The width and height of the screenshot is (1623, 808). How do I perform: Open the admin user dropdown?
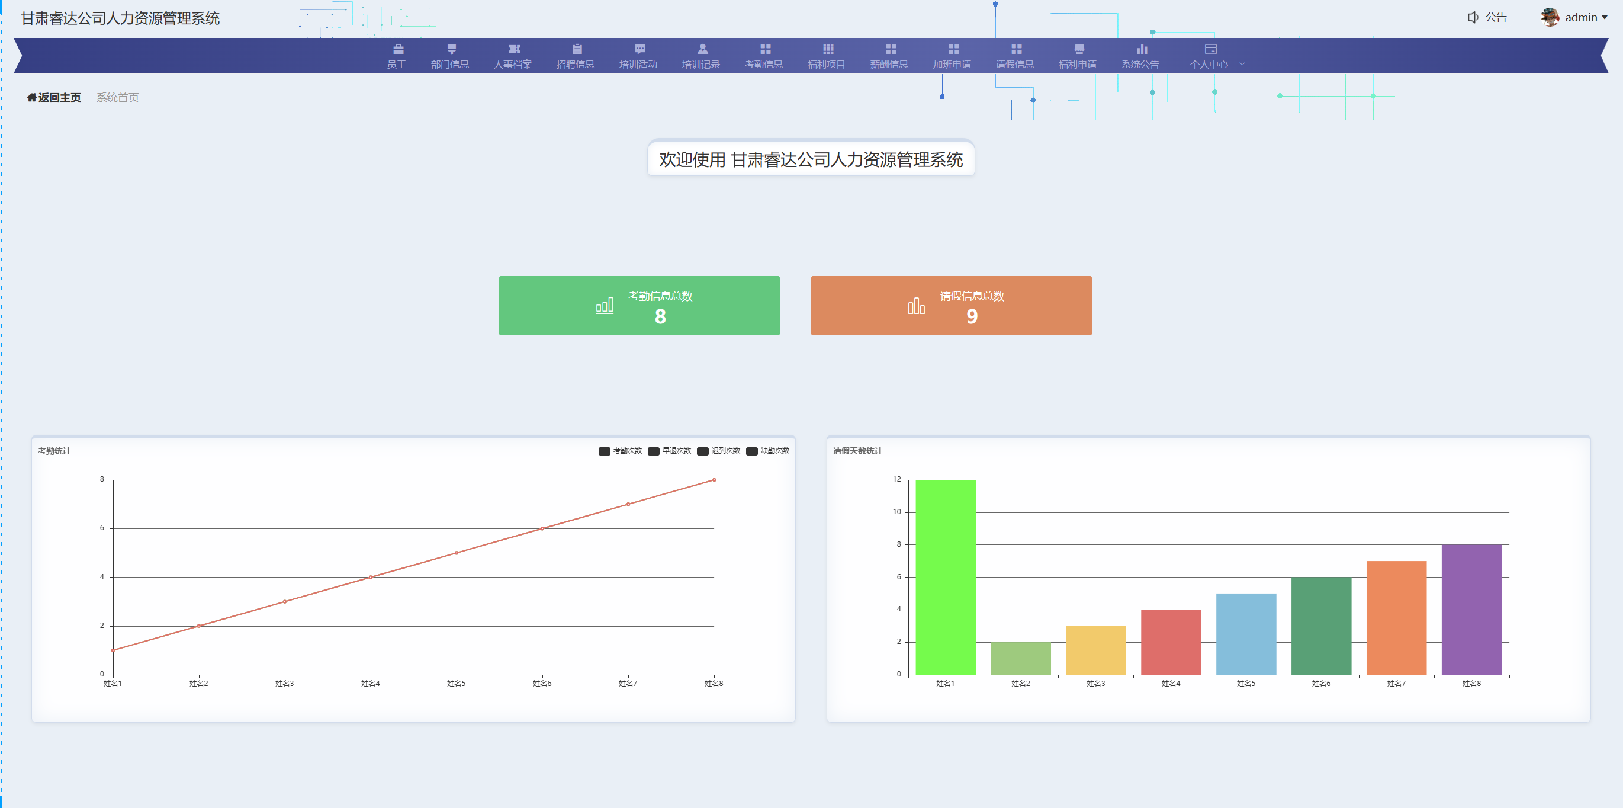(1580, 18)
